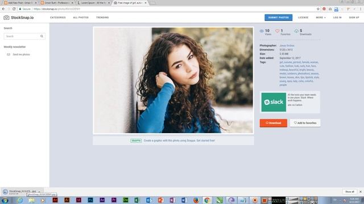Open the ALL PHOTOS menu item
The height and width of the screenshot is (204, 364).
point(81,18)
